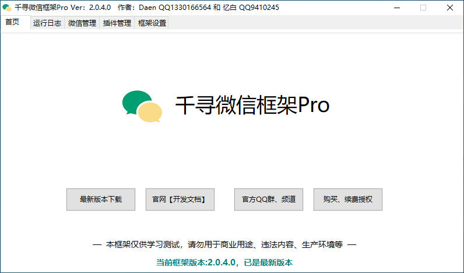
Task: Click the large chat bubble logo
Action: tap(142, 106)
